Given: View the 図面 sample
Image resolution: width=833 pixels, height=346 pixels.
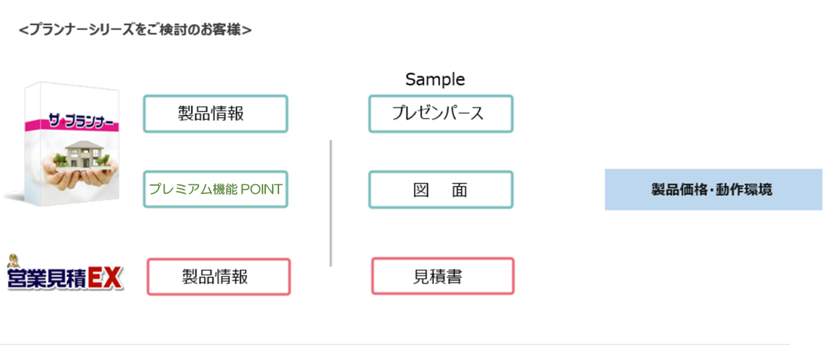Looking at the screenshot, I should point(440,190).
